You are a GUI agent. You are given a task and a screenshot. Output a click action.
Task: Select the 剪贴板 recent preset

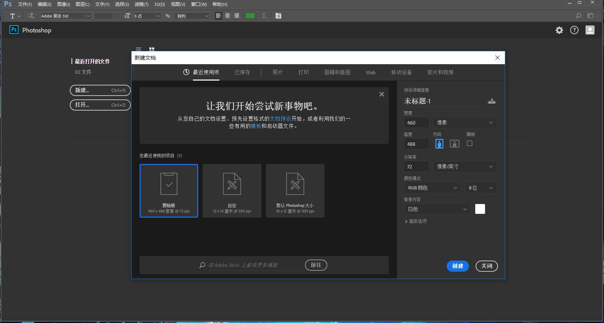169,191
